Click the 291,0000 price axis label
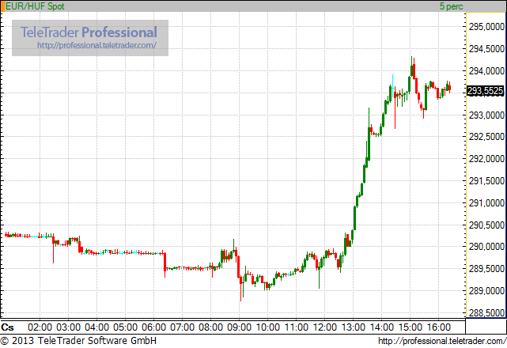Screen dimensions: 507x348 tap(486, 203)
